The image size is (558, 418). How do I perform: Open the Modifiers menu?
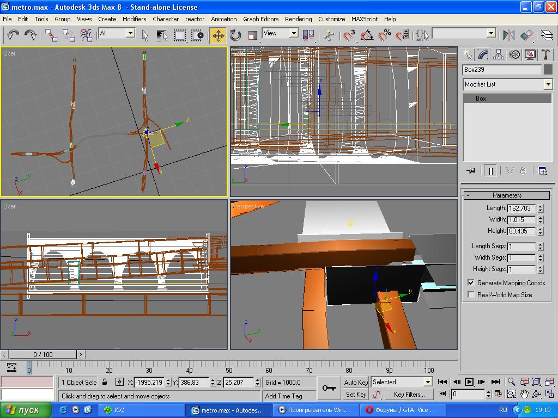134,19
